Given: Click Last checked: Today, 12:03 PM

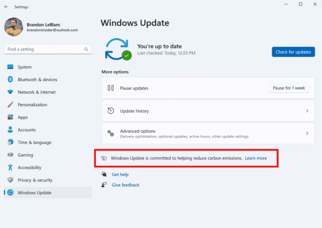Looking at the screenshot, I should (166, 53).
